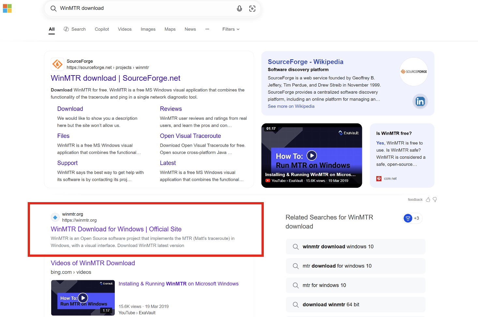
Task: Search download winmtr 64 bit suggestion
Action: click(356, 305)
